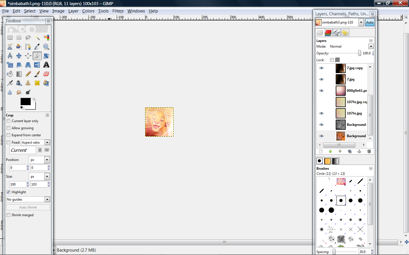Click the Auto button in the Layers dock
This screenshot has width=409, height=255.
coord(370,22)
